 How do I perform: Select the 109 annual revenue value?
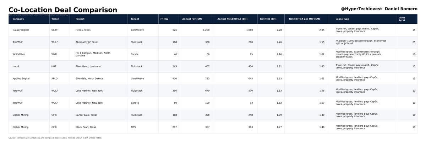207,103
